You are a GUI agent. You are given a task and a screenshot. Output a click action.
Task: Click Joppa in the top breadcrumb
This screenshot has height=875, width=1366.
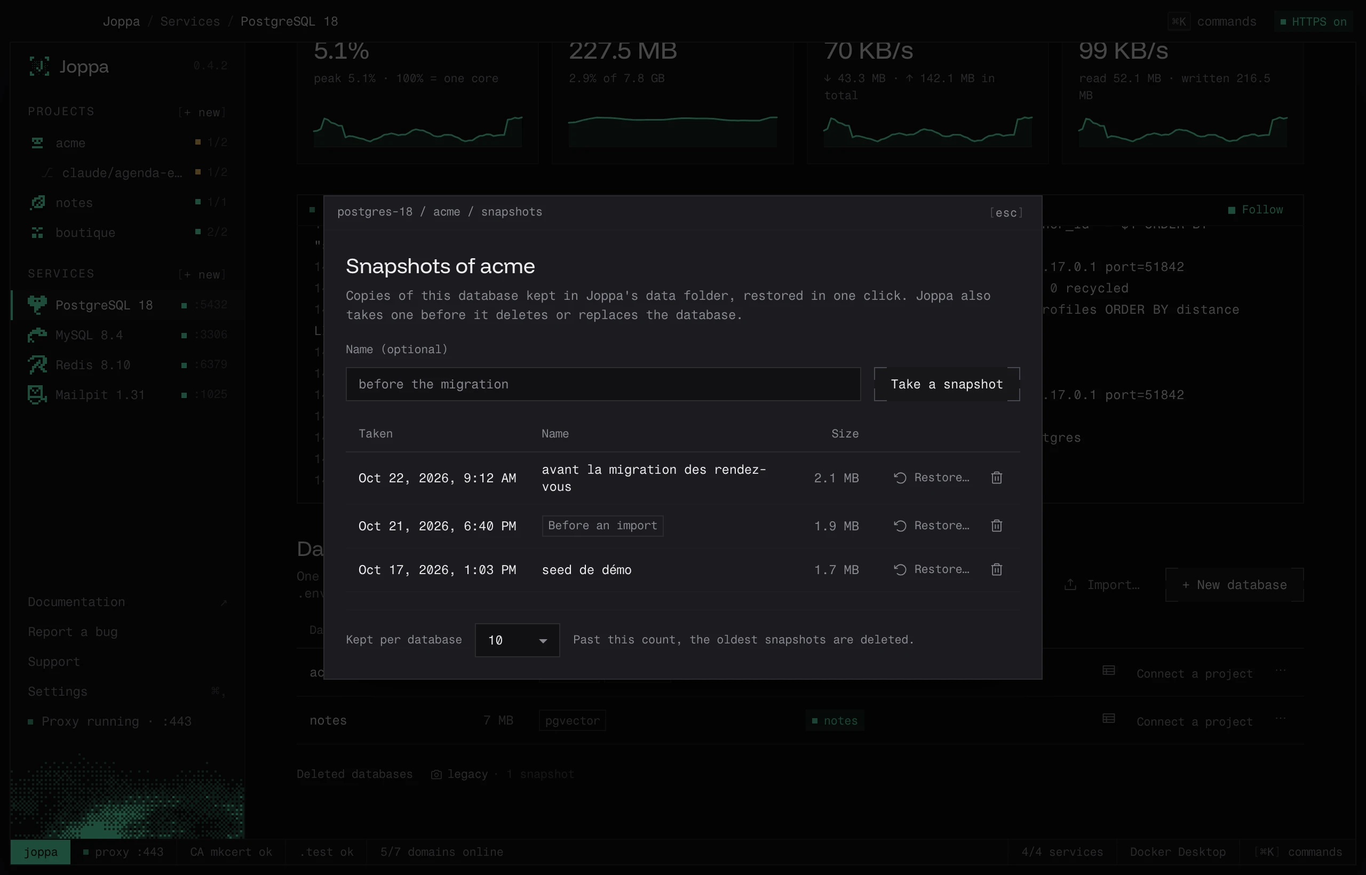pos(121,21)
